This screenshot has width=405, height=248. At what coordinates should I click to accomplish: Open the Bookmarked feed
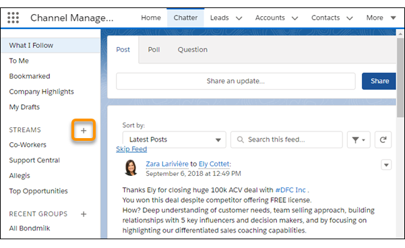coord(30,76)
